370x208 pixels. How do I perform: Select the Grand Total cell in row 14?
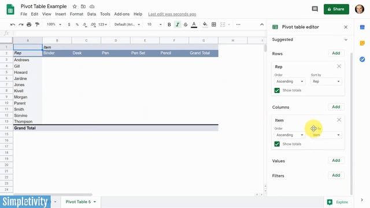(28, 128)
